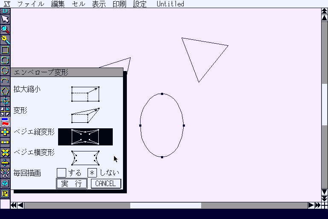The width and height of the screenshot is (328, 219).
Task: Select the scissors cut tool
Action: (5, 173)
